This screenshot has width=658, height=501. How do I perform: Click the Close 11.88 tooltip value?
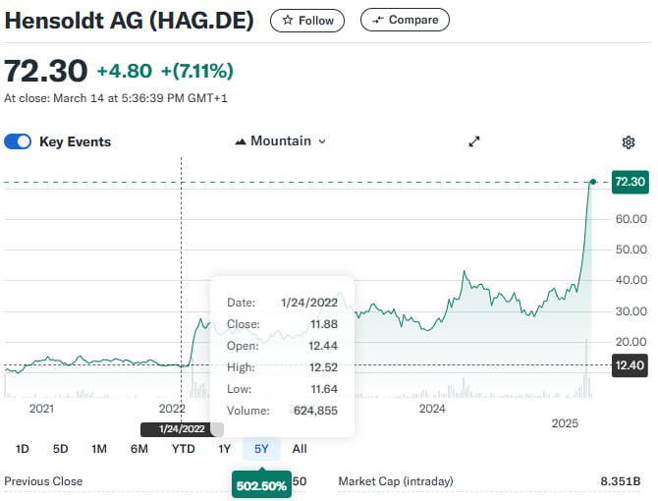point(324,324)
